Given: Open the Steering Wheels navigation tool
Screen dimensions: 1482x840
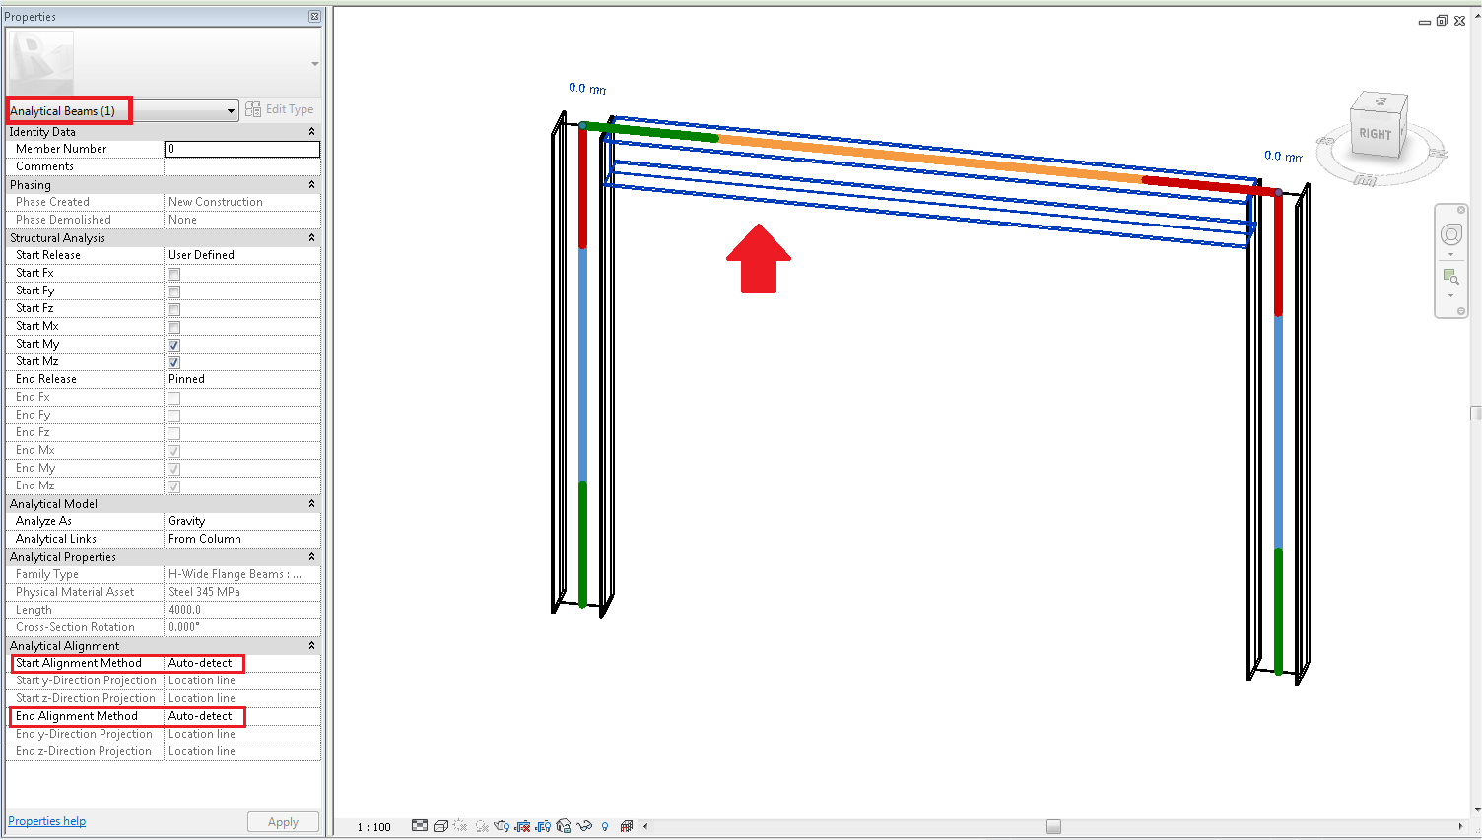Looking at the screenshot, I should click(1450, 234).
